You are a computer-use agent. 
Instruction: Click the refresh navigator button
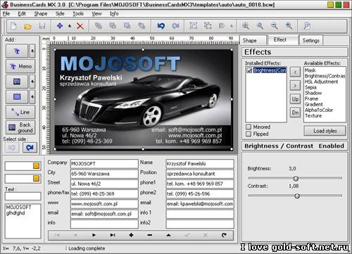224,235
